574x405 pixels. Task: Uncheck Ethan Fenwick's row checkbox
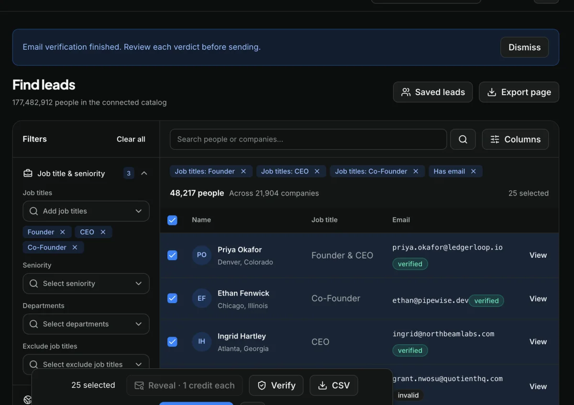172,298
